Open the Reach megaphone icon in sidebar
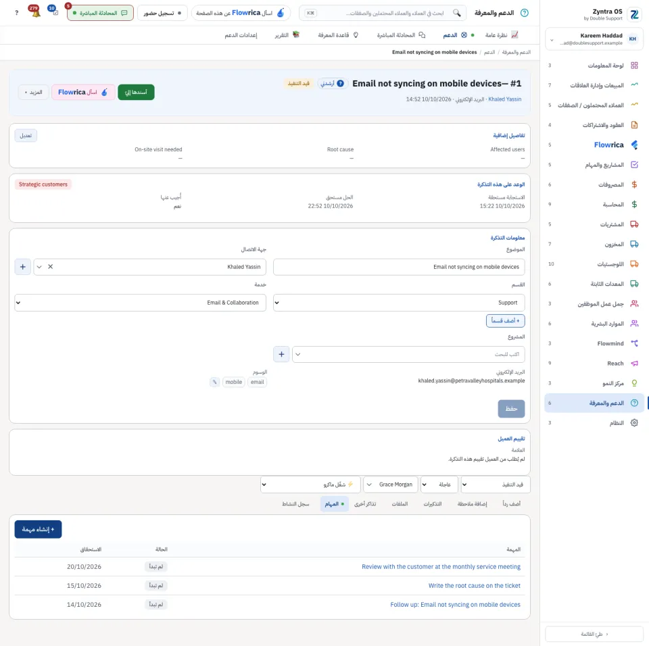This screenshot has height=646, width=649. (634, 364)
